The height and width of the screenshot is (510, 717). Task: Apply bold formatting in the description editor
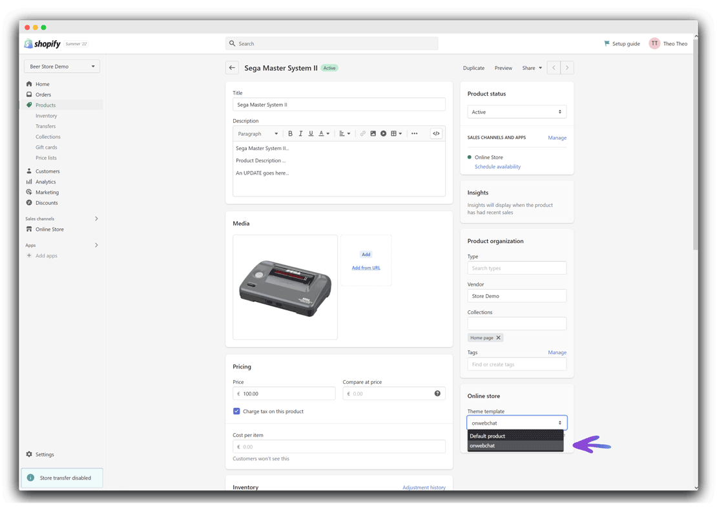coord(290,133)
